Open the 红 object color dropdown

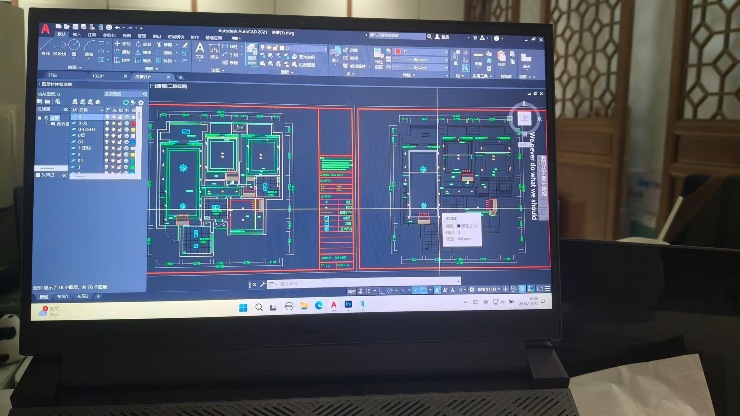(446, 52)
